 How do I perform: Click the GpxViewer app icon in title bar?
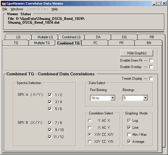3,4
